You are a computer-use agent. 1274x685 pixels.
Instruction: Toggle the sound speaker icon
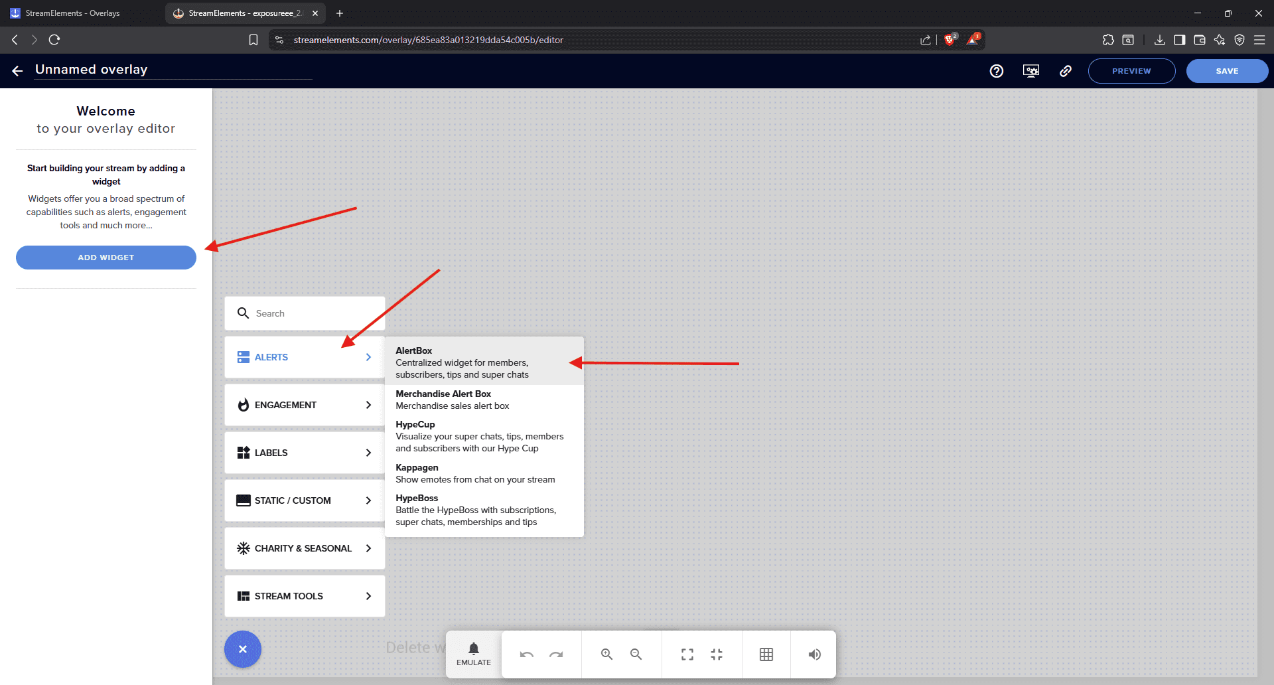[814, 654]
